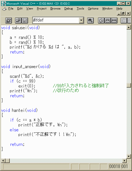
Task: Open the Project menu
Action: coord(42,8)
